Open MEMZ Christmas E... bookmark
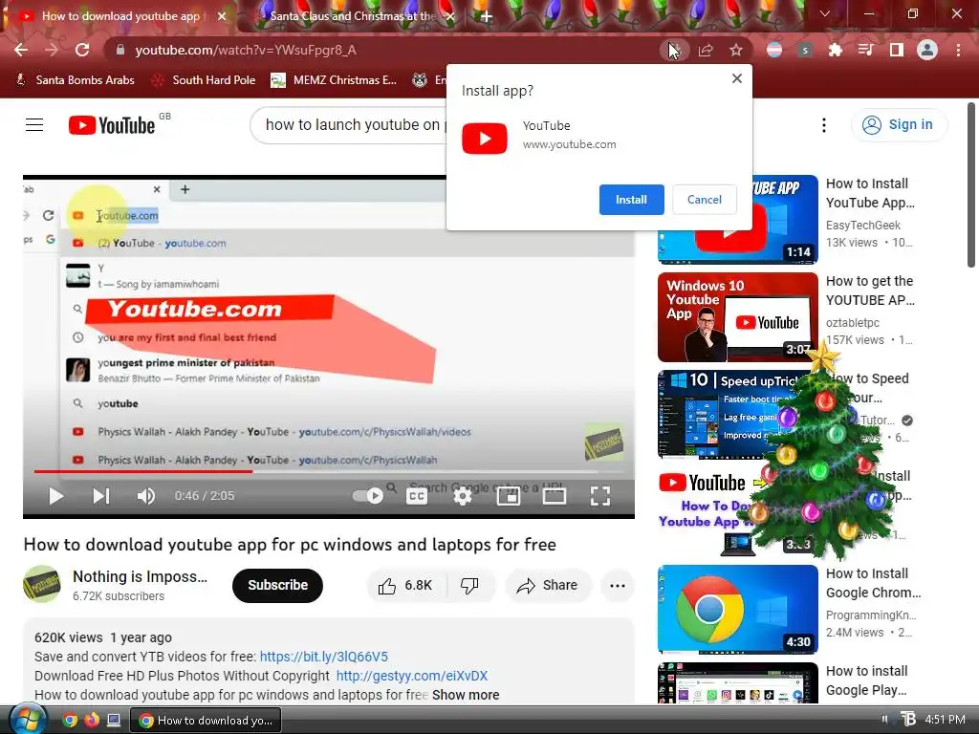Image resolution: width=979 pixels, height=734 pixels. 334,80
